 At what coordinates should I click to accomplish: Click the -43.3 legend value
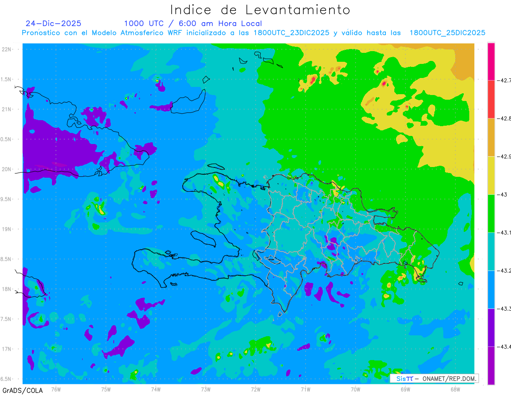point(504,309)
